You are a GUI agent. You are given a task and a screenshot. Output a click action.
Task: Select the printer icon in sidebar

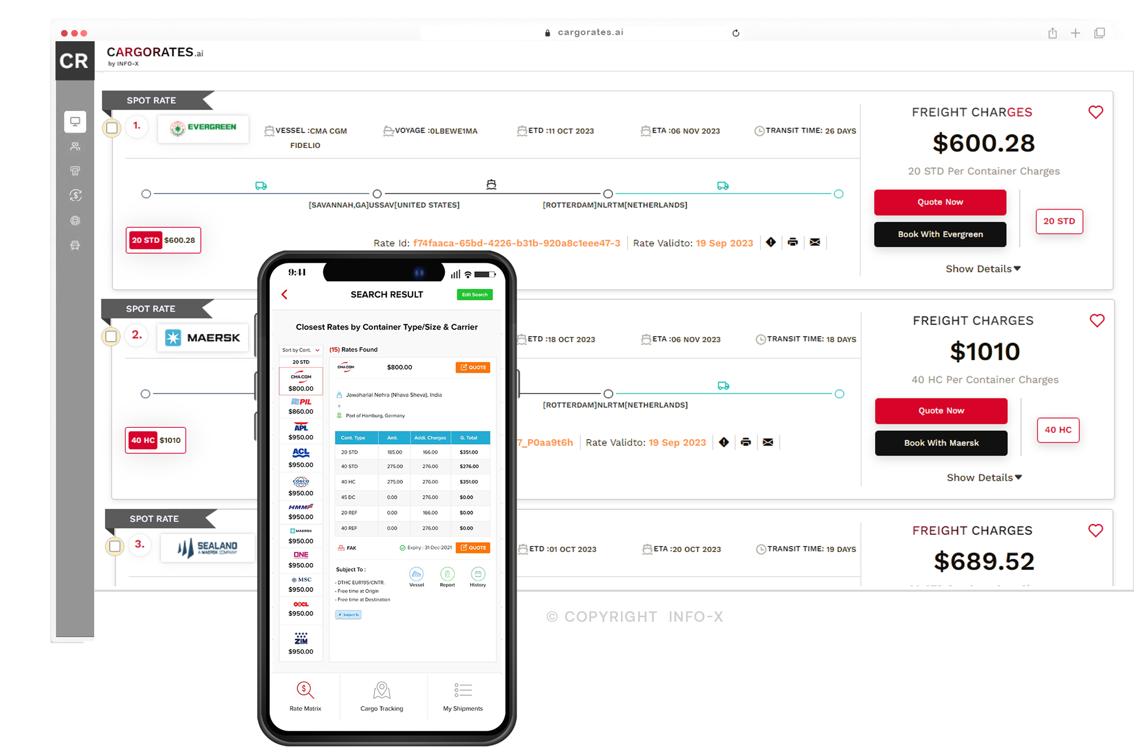click(x=74, y=171)
